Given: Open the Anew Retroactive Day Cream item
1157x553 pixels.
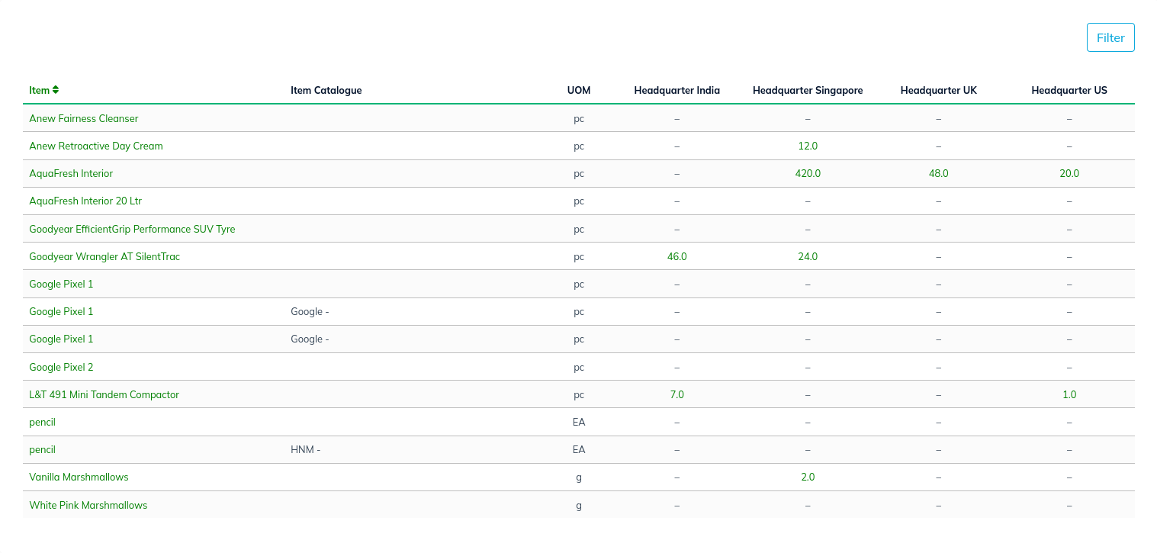Looking at the screenshot, I should [96, 146].
